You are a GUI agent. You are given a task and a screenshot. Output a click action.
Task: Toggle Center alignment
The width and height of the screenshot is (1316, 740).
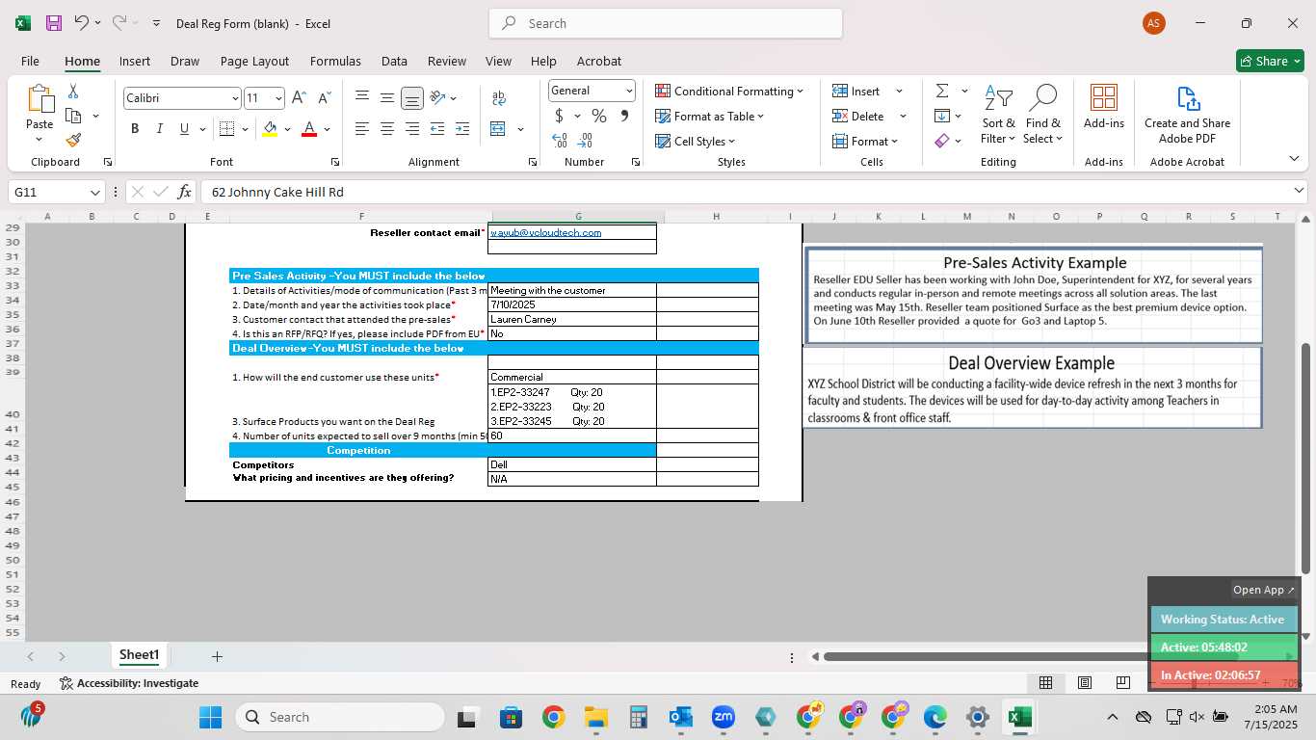click(x=386, y=129)
